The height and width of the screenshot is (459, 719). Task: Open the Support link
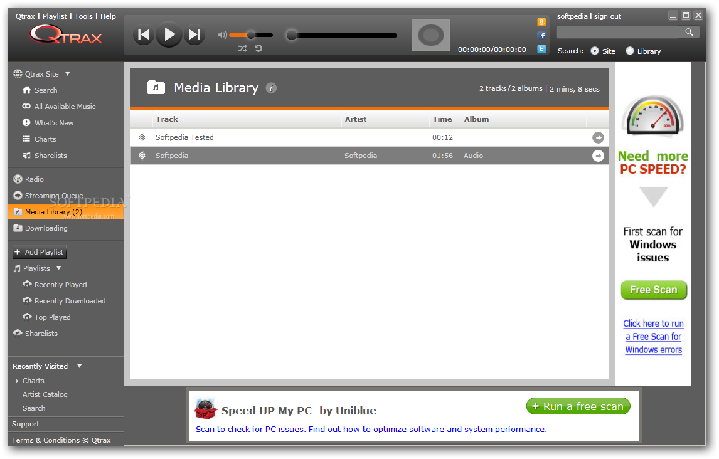[x=26, y=424]
